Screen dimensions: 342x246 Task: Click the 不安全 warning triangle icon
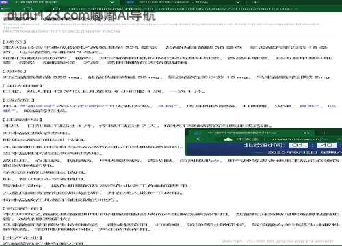(228, 139)
